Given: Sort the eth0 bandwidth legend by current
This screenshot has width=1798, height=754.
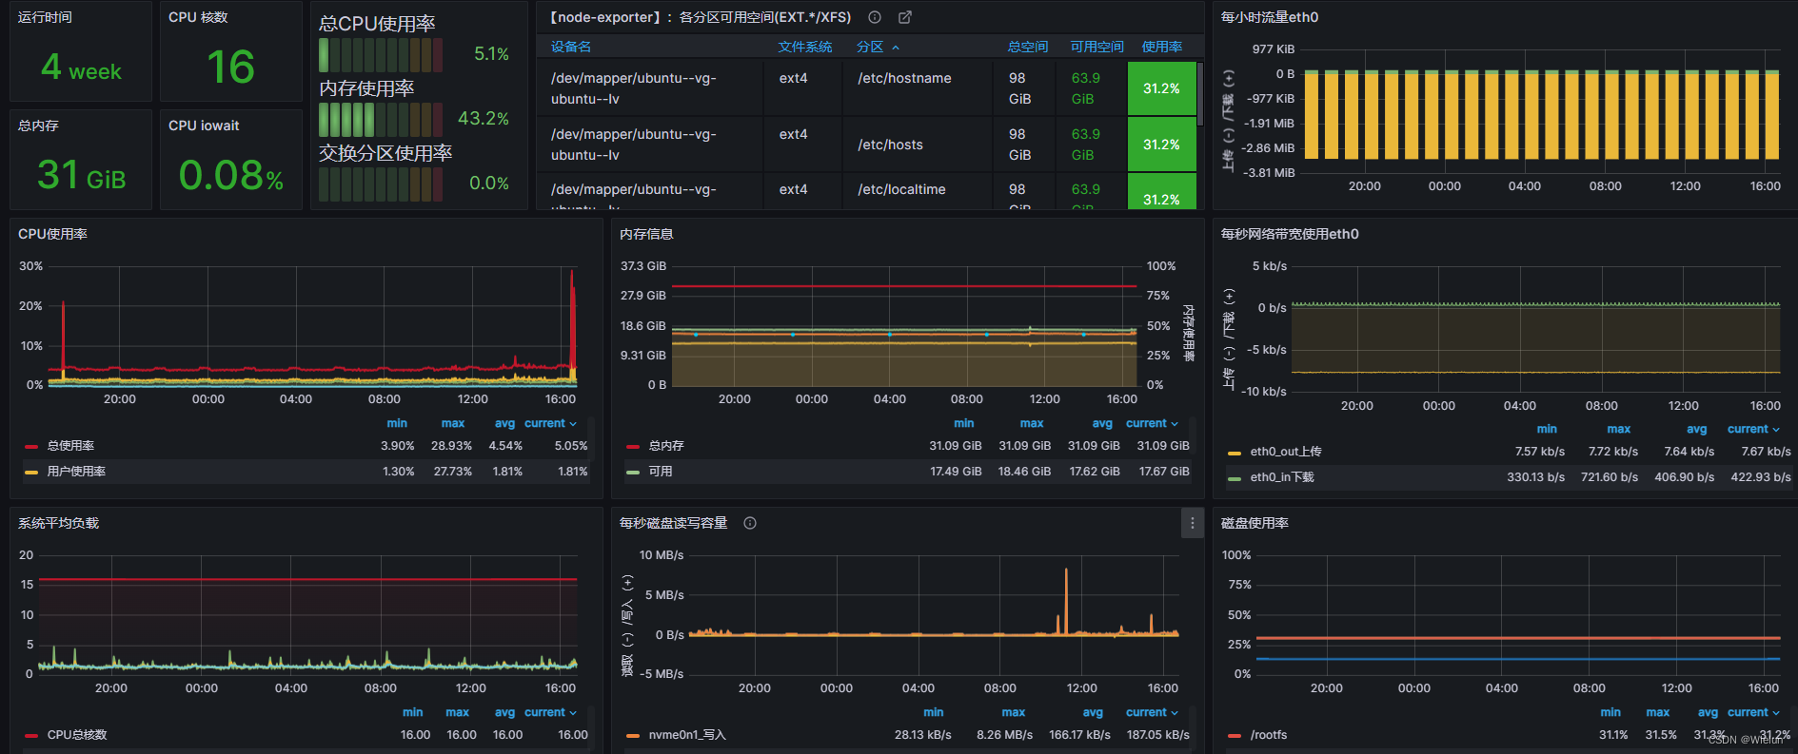Looking at the screenshot, I should tap(1753, 429).
